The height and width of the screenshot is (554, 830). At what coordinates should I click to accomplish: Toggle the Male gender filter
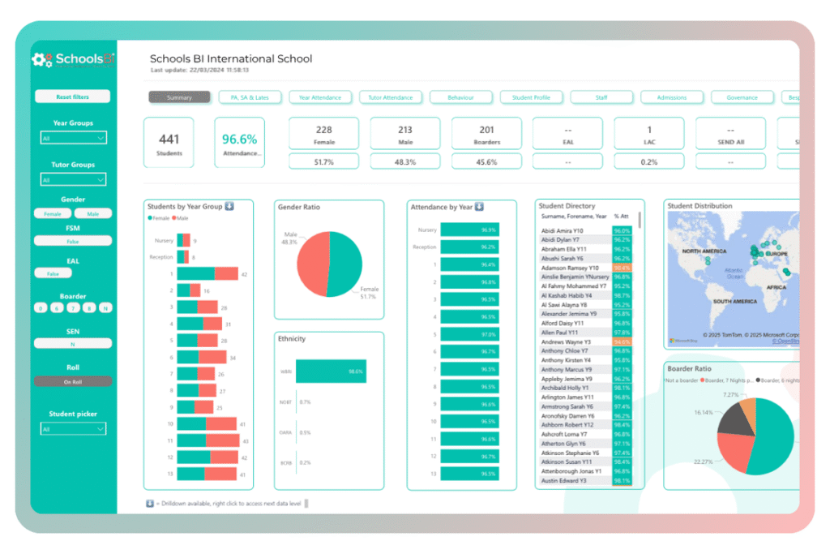coord(93,214)
